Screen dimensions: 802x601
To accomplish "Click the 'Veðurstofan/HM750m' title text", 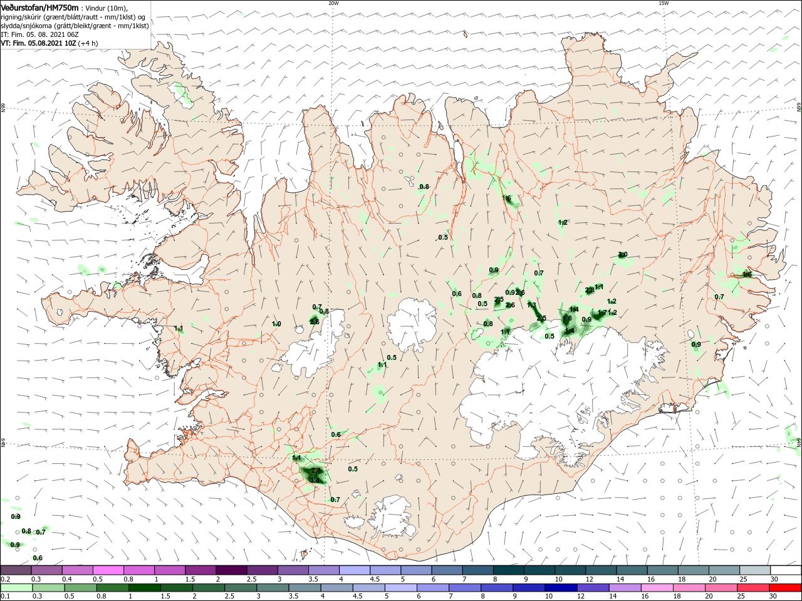I will [39, 8].
